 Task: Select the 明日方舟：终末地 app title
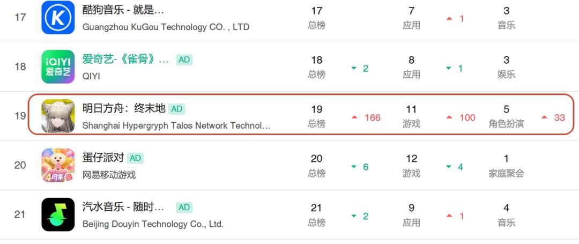pos(124,109)
